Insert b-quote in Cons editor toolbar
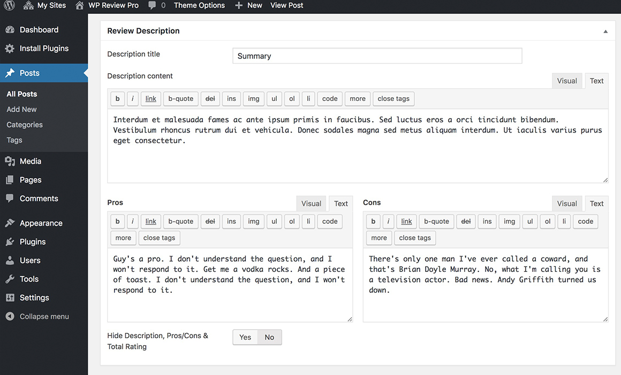Screen dimensions: 621x375 (x=436, y=222)
